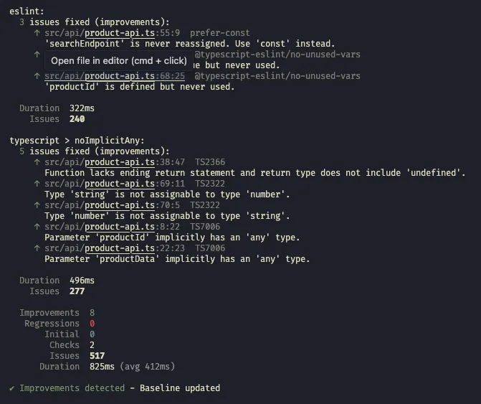Screen dimensions: 481x404
Task: Open the product-api.ts:22:23 file link
Action: 115,248
